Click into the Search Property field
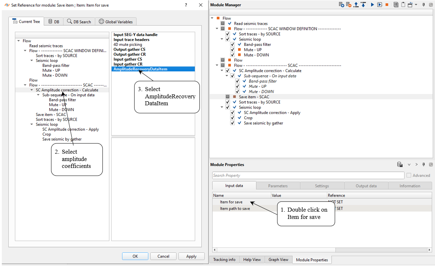This screenshot has width=435, height=267. (x=308, y=176)
